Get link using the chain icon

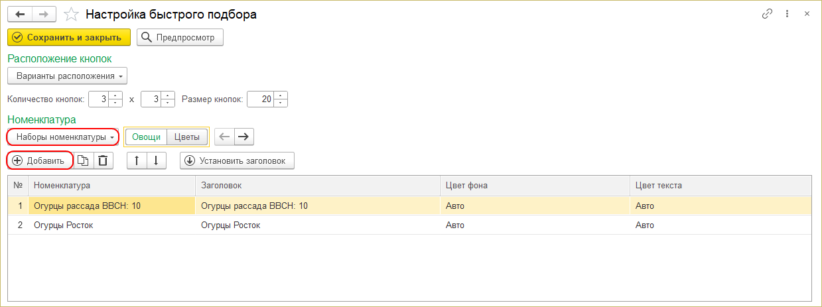[x=768, y=14]
